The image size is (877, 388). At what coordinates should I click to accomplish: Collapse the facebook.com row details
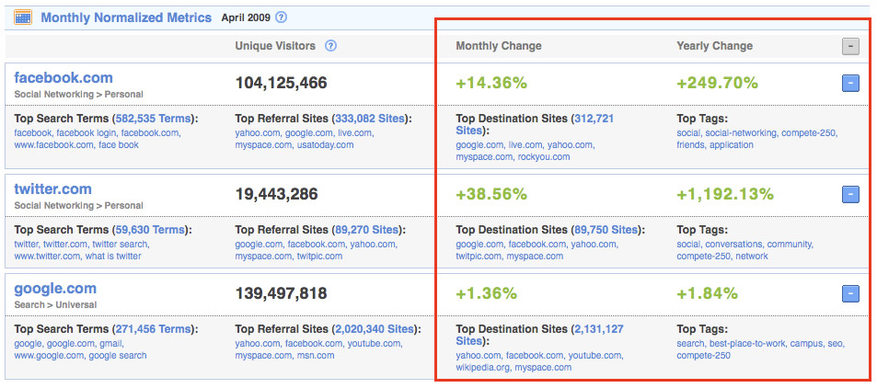click(x=850, y=84)
